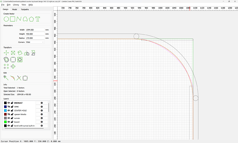Click the green board layer color swatch

click(5, 122)
